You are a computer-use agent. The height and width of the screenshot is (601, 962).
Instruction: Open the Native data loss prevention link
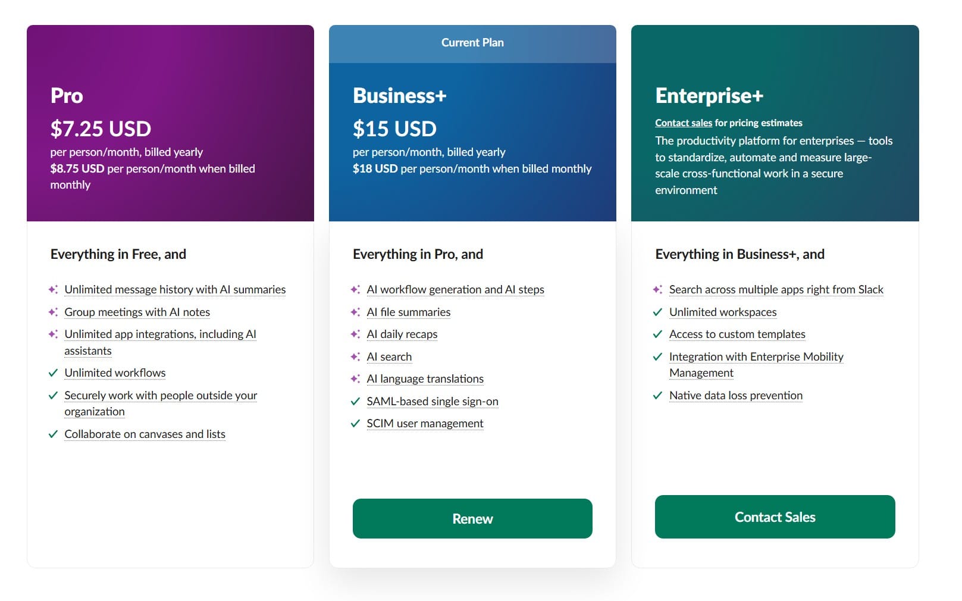point(735,395)
